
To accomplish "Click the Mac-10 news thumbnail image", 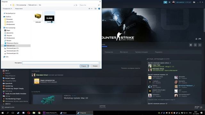I will tap(48, 99).
